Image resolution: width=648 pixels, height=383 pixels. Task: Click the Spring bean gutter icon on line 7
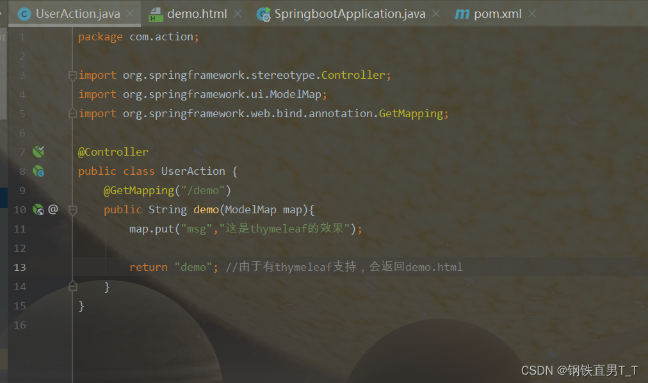tap(38, 152)
